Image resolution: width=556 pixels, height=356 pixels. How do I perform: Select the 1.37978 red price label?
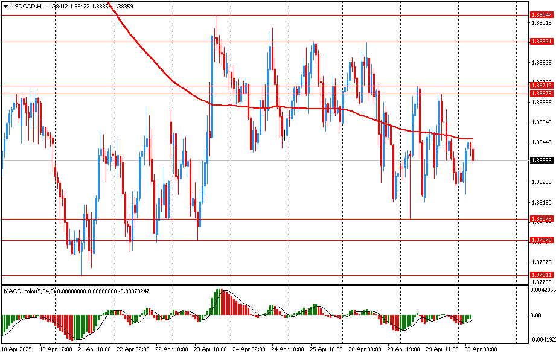[x=540, y=240]
